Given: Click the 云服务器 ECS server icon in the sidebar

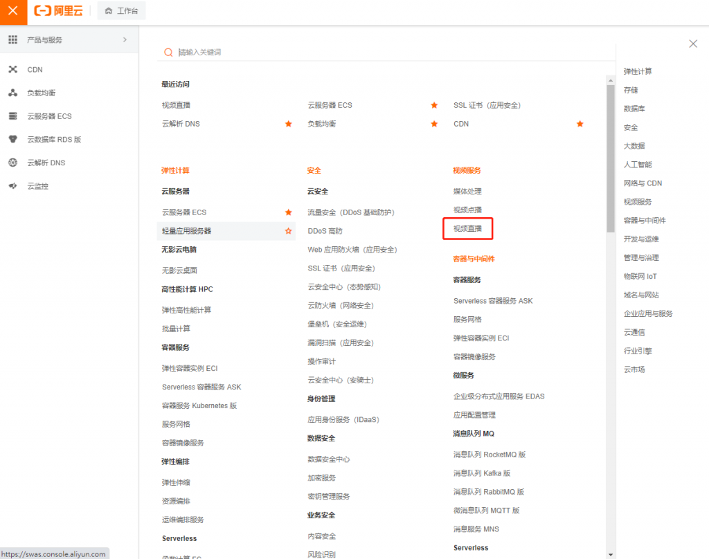Looking at the screenshot, I should click(12, 116).
